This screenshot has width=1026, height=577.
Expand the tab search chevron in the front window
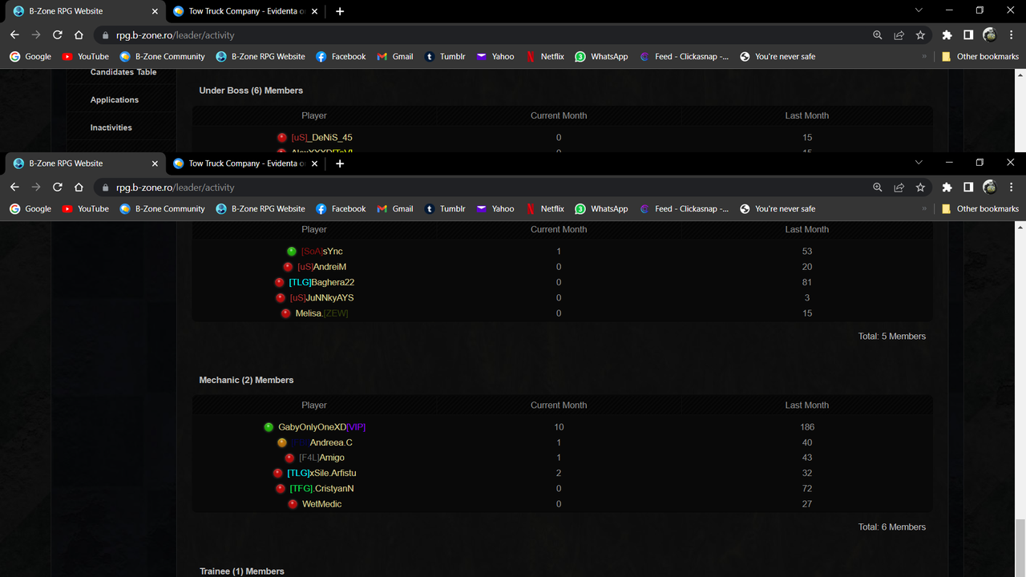(x=919, y=163)
